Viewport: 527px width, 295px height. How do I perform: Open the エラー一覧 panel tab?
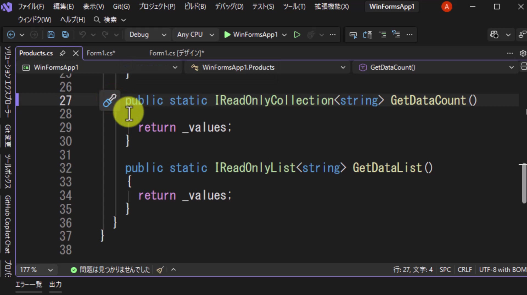[x=29, y=285]
